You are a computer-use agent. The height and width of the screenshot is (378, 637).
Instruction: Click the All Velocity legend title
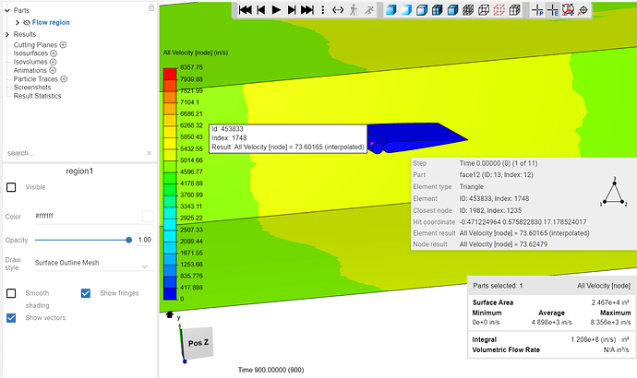coord(196,53)
